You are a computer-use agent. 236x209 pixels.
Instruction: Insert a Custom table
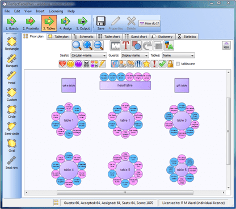12,95
